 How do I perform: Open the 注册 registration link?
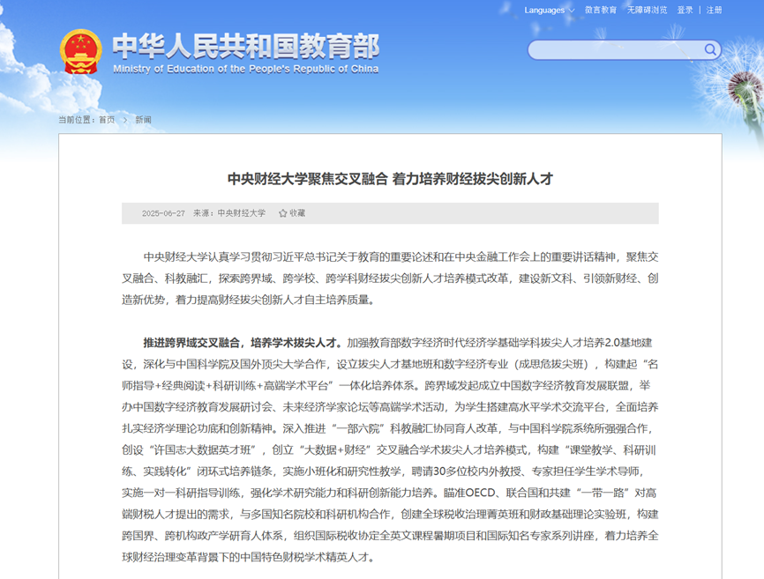[714, 11]
